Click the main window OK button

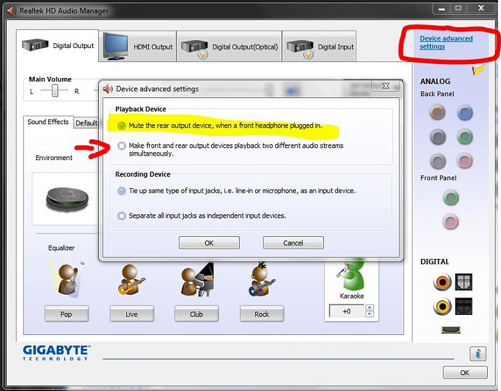[465, 372]
